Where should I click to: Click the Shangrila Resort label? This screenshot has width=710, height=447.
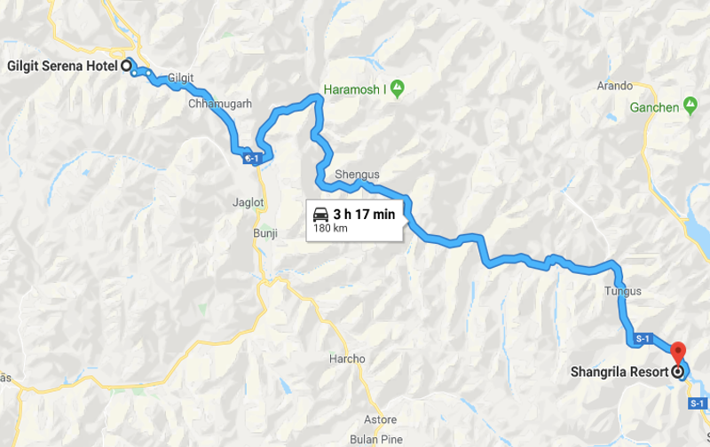pyautogui.click(x=619, y=372)
